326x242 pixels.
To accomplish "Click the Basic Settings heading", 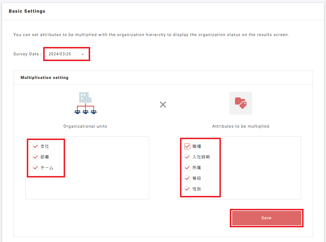I will click(x=27, y=11).
